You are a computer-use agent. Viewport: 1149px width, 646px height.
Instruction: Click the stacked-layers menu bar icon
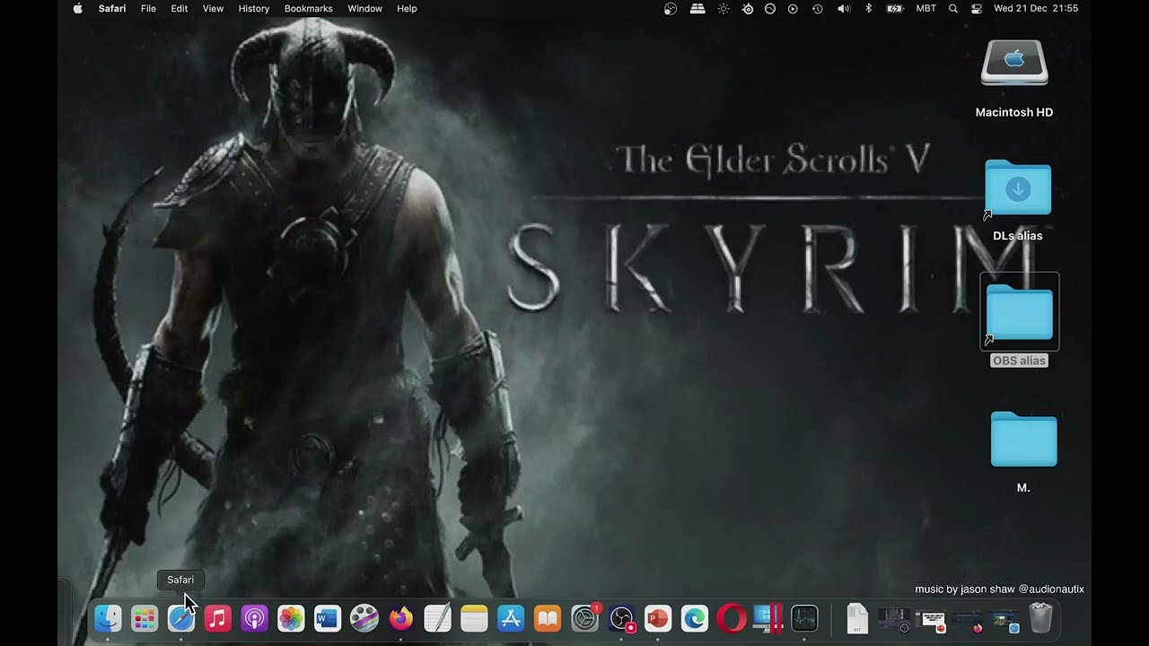(x=697, y=8)
